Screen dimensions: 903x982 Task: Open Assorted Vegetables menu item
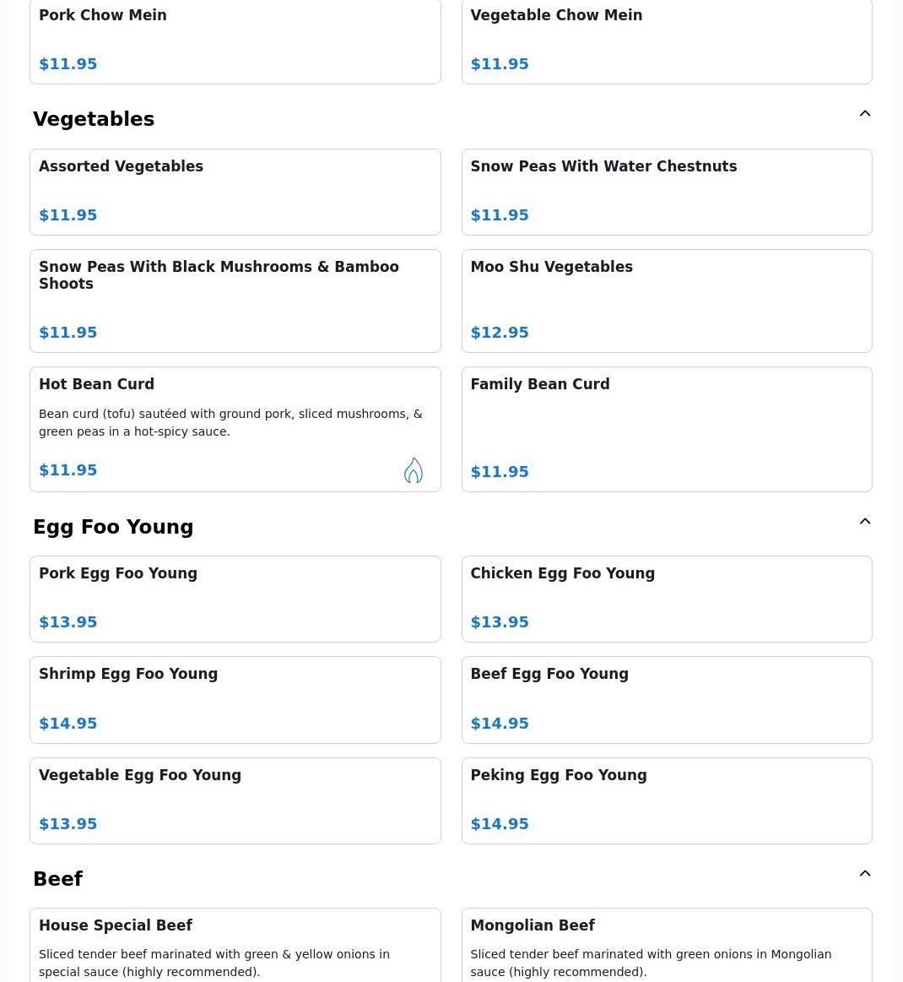[235, 193]
